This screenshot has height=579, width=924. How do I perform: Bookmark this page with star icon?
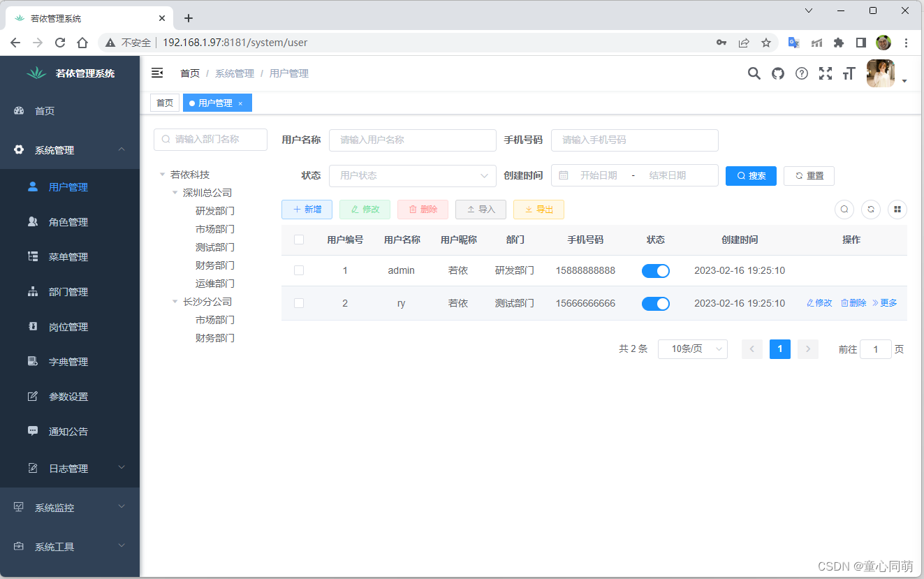tap(766, 43)
